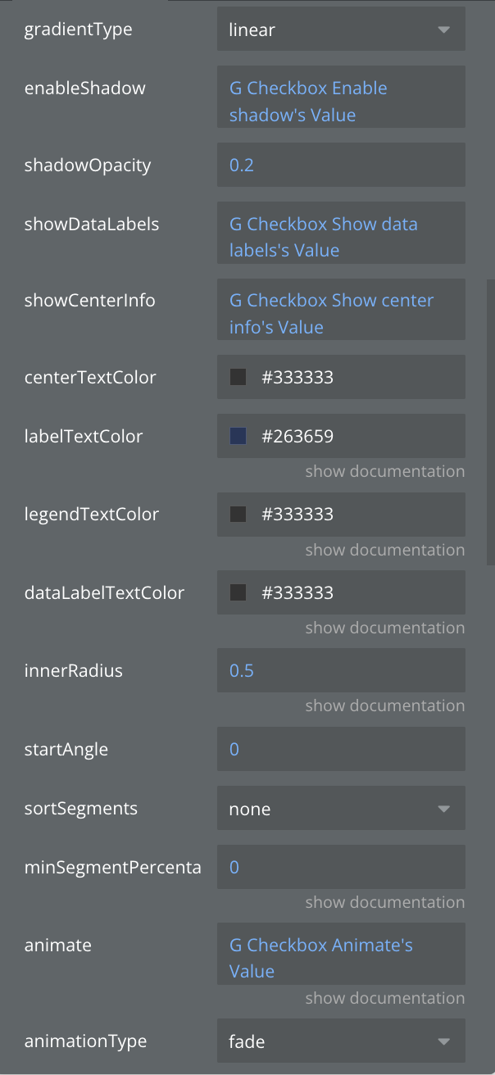The height and width of the screenshot is (1075, 495).
Task: Edit the showCenterInfo dynamic expression
Action: [x=341, y=314]
